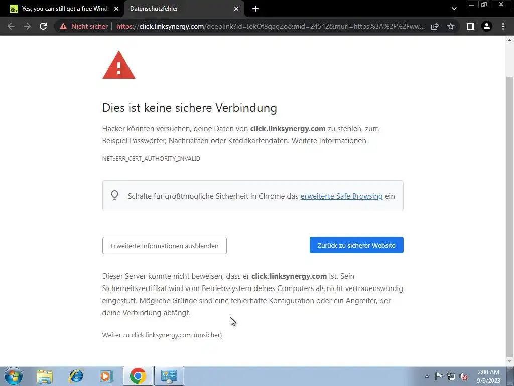Click the share page icon in the address bar
Screen dimensions: 514x386
coord(435,26)
